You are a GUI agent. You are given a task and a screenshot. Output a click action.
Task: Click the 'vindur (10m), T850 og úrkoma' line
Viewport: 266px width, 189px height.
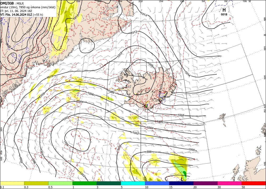(28, 7)
